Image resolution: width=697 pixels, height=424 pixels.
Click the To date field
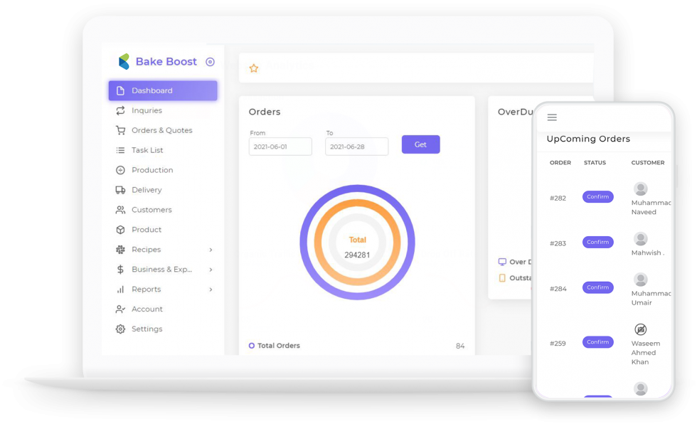[356, 147]
